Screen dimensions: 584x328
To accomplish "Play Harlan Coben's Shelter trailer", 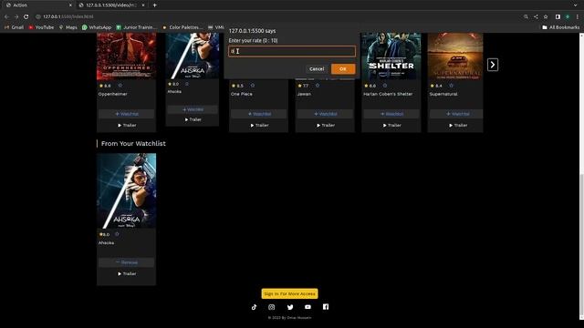I will 391,126.
